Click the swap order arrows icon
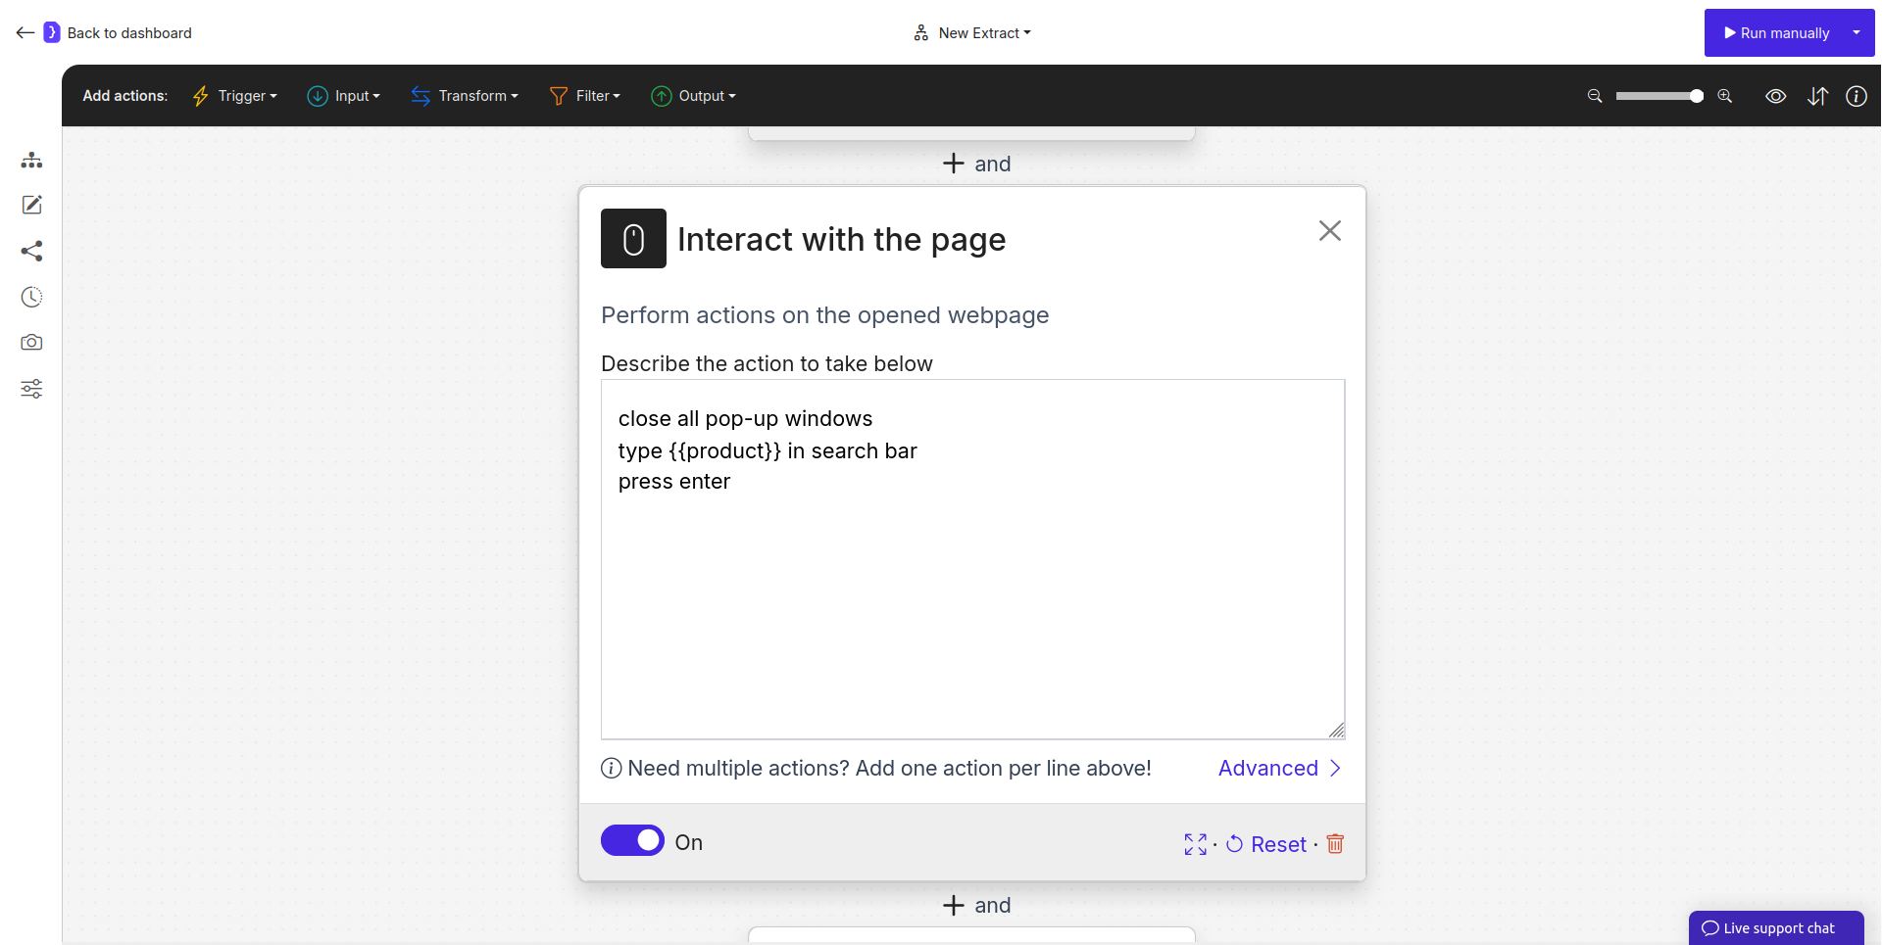 1818,96
